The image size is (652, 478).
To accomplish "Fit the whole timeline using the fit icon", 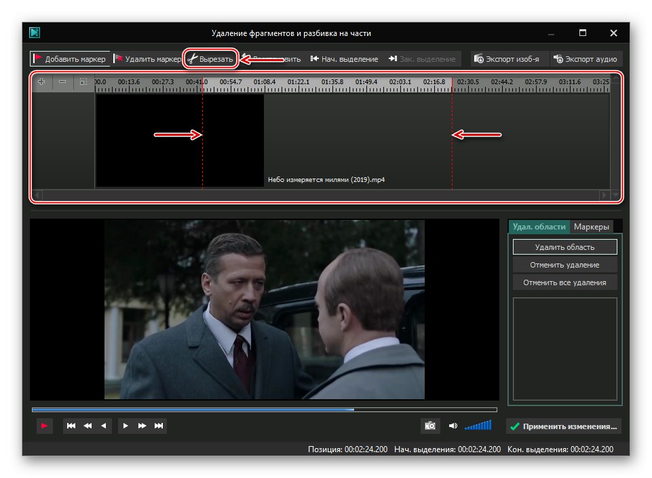I will 82,81.
